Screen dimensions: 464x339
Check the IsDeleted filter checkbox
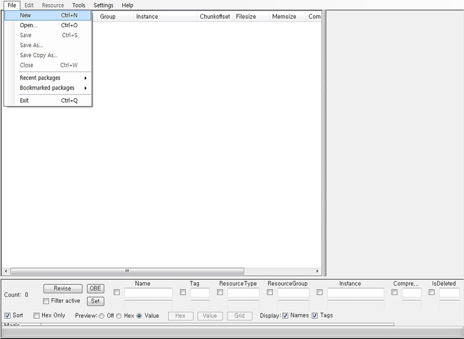coord(432,293)
